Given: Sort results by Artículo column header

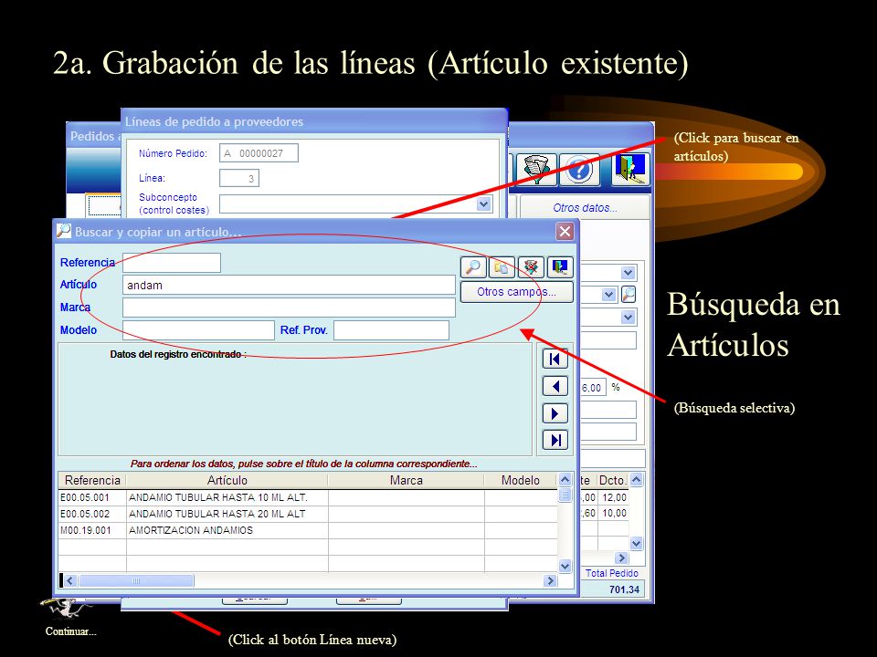Looking at the screenshot, I should click(x=227, y=481).
